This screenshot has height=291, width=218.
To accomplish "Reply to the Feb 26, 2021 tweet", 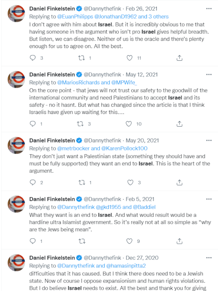I will click(33, 58).
